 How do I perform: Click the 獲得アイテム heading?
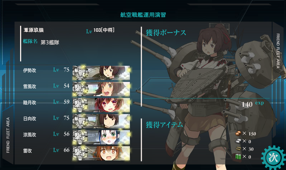(164, 125)
